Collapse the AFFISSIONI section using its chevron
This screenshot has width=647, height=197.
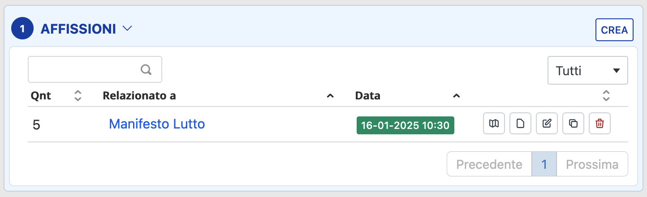(127, 29)
